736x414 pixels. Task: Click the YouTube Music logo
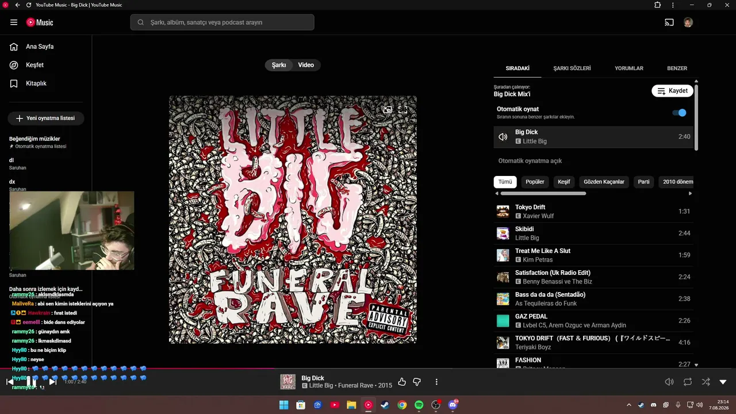40,22
